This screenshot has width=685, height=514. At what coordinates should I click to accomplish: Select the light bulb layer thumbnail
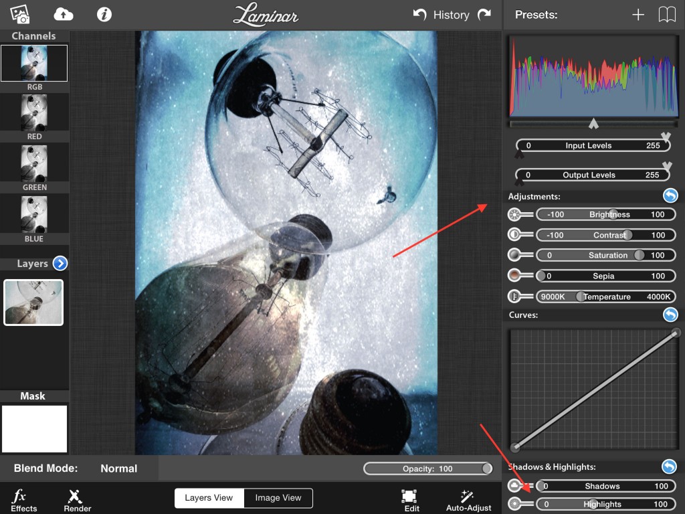coord(33,303)
